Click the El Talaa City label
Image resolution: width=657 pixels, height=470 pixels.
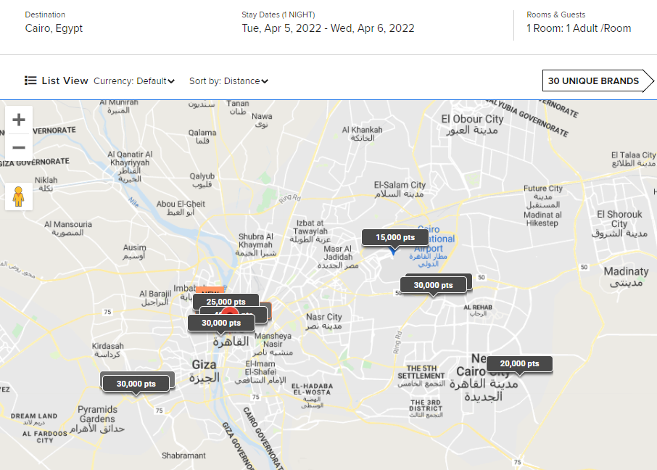tap(634, 159)
